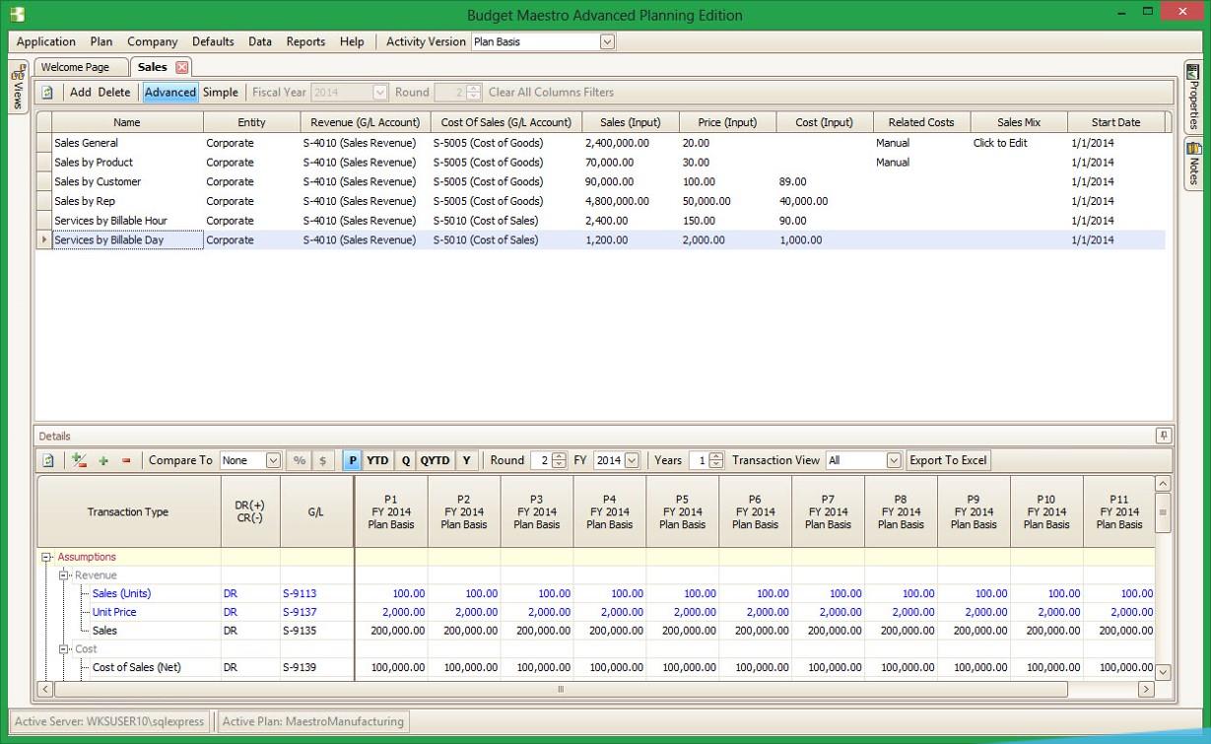The height and width of the screenshot is (744, 1211).
Task: Open the Notes side panel
Action: (1192, 164)
